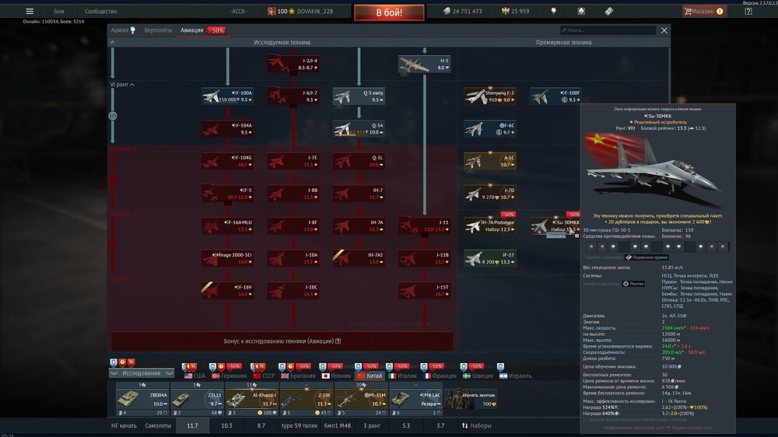Select the Mi-35M helicopter crew slot
Viewport: 778px width, 437px height.
pyautogui.click(x=361, y=399)
